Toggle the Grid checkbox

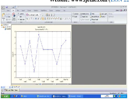18,17
